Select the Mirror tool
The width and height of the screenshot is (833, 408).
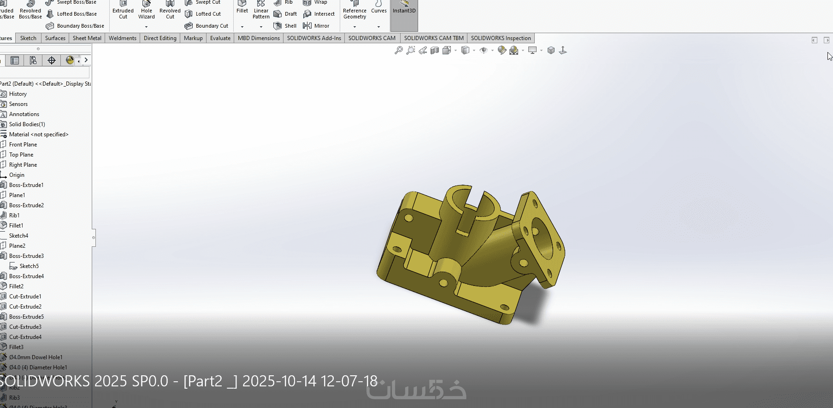click(316, 26)
